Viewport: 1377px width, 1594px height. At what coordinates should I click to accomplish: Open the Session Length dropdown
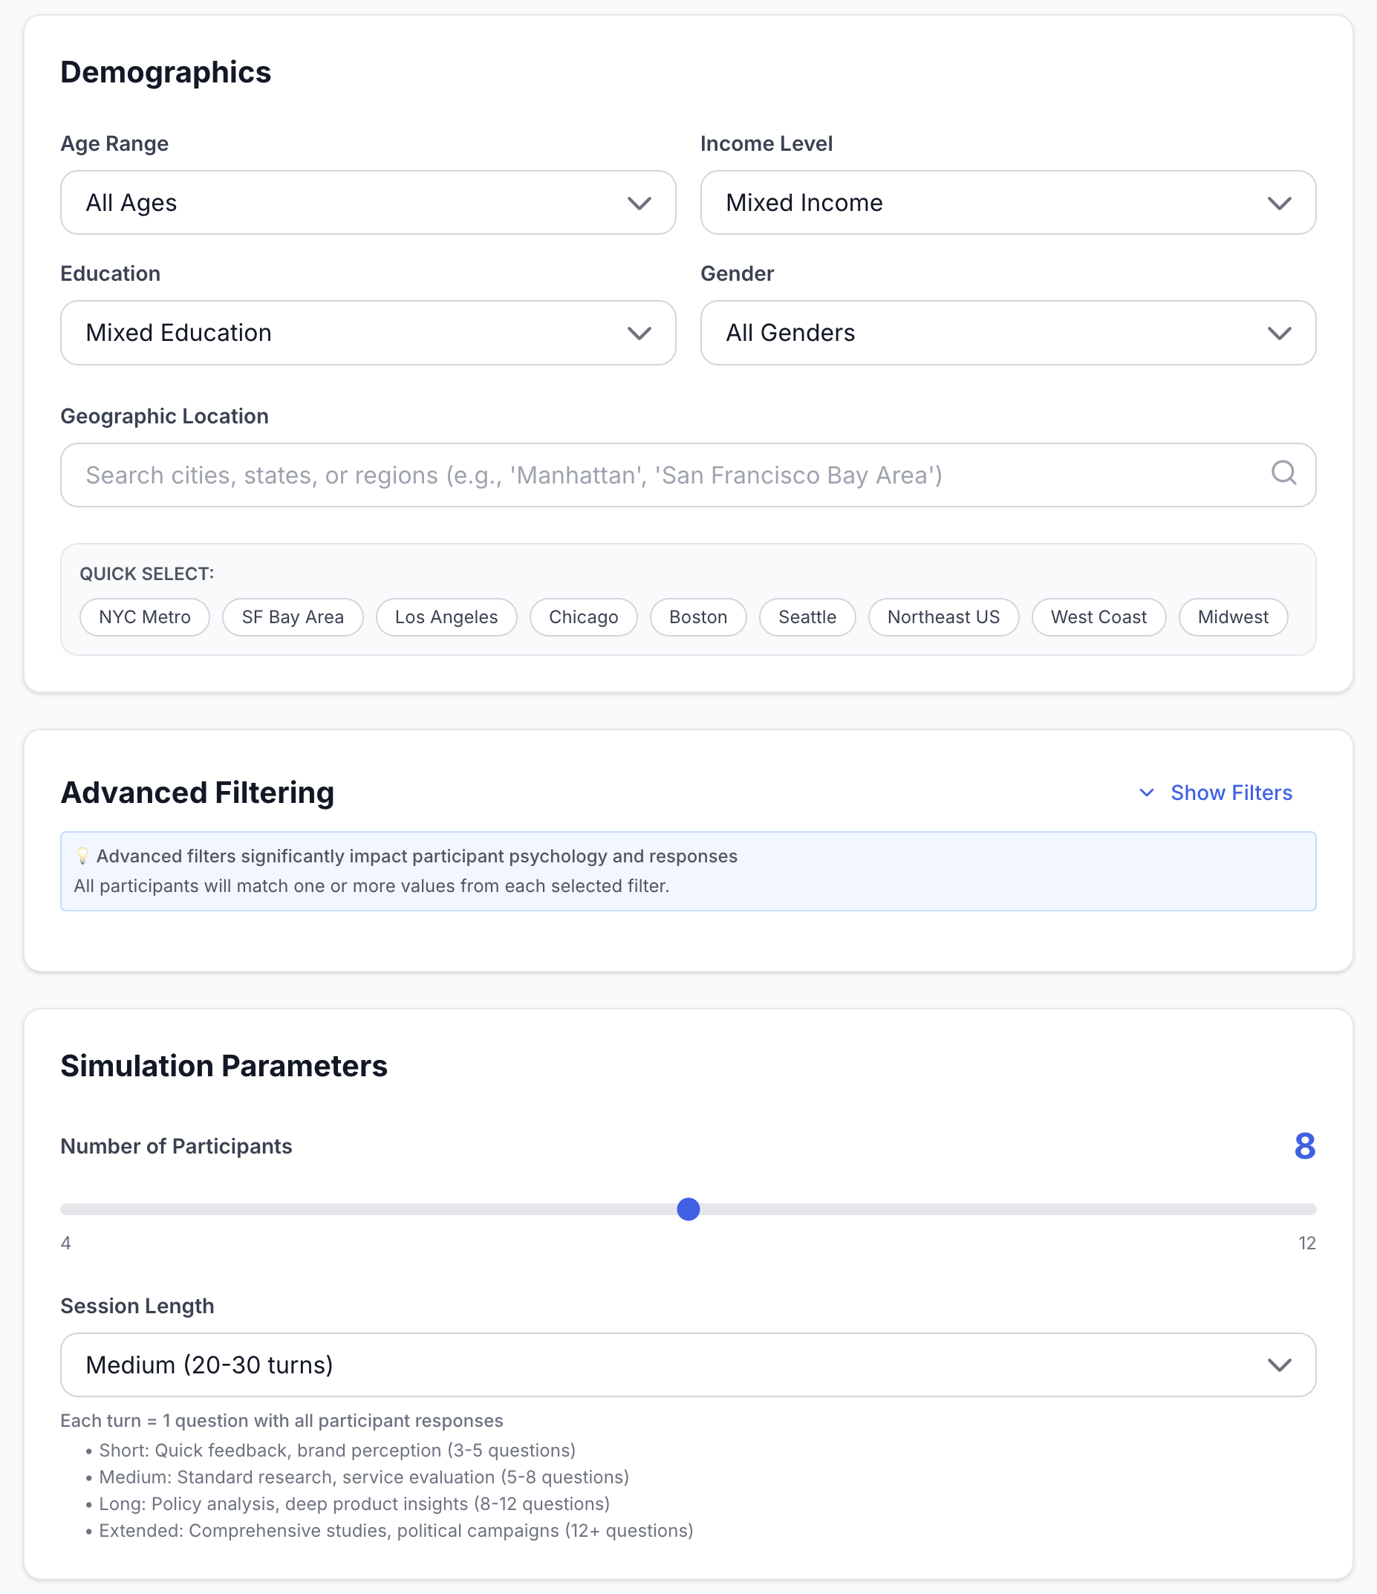tap(688, 1364)
